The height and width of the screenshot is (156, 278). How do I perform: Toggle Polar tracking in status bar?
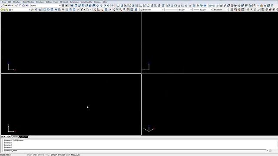47,155
